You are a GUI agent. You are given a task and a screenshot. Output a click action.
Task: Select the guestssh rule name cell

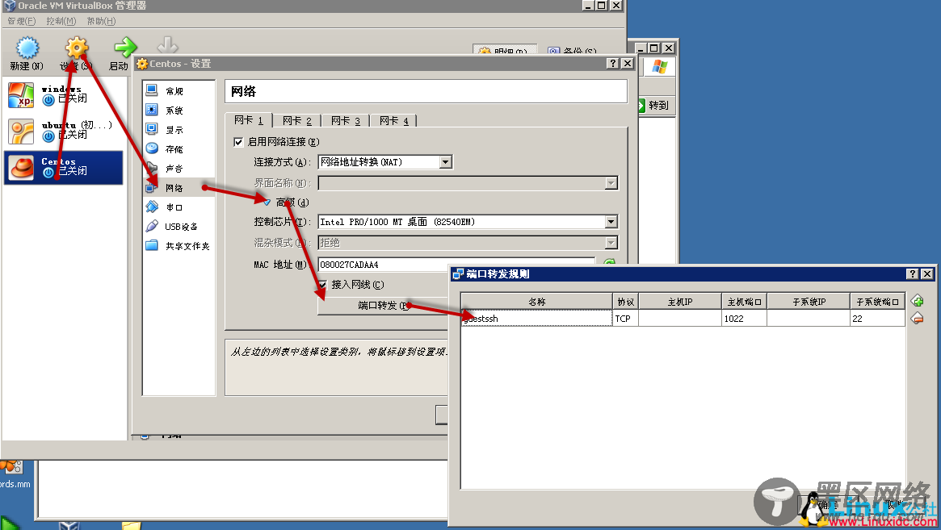(x=536, y=319)
